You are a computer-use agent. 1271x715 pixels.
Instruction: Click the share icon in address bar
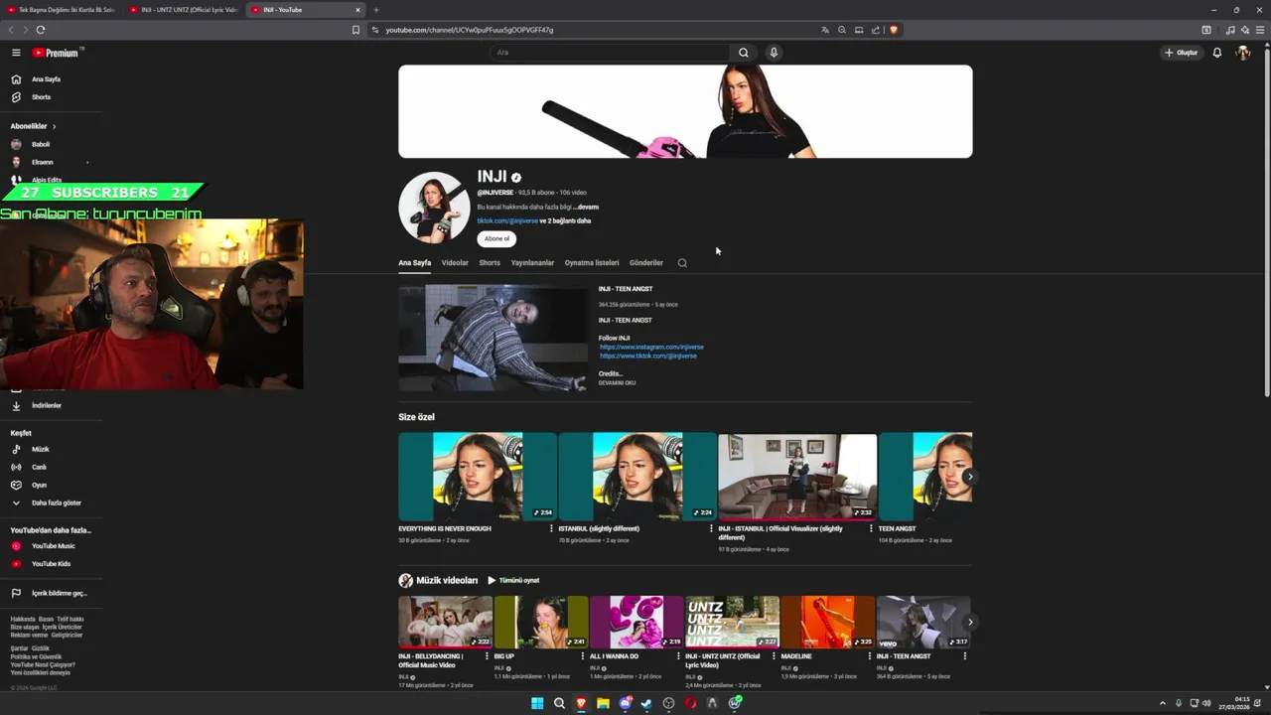875,30
